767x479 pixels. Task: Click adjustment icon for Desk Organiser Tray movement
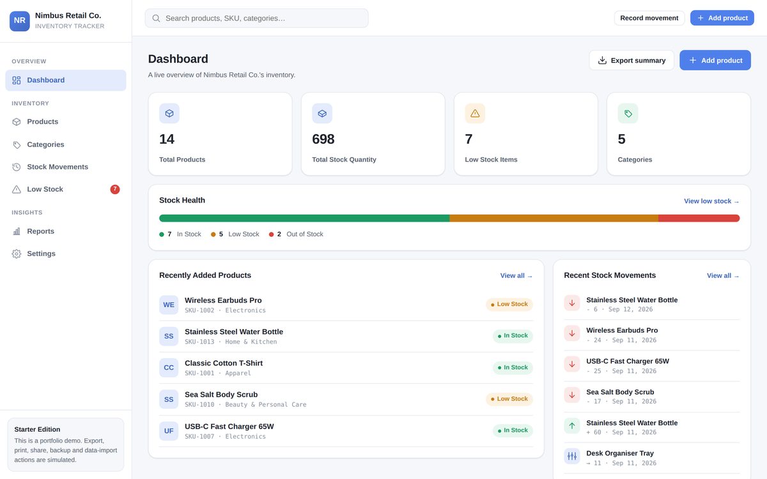(572, 456)
